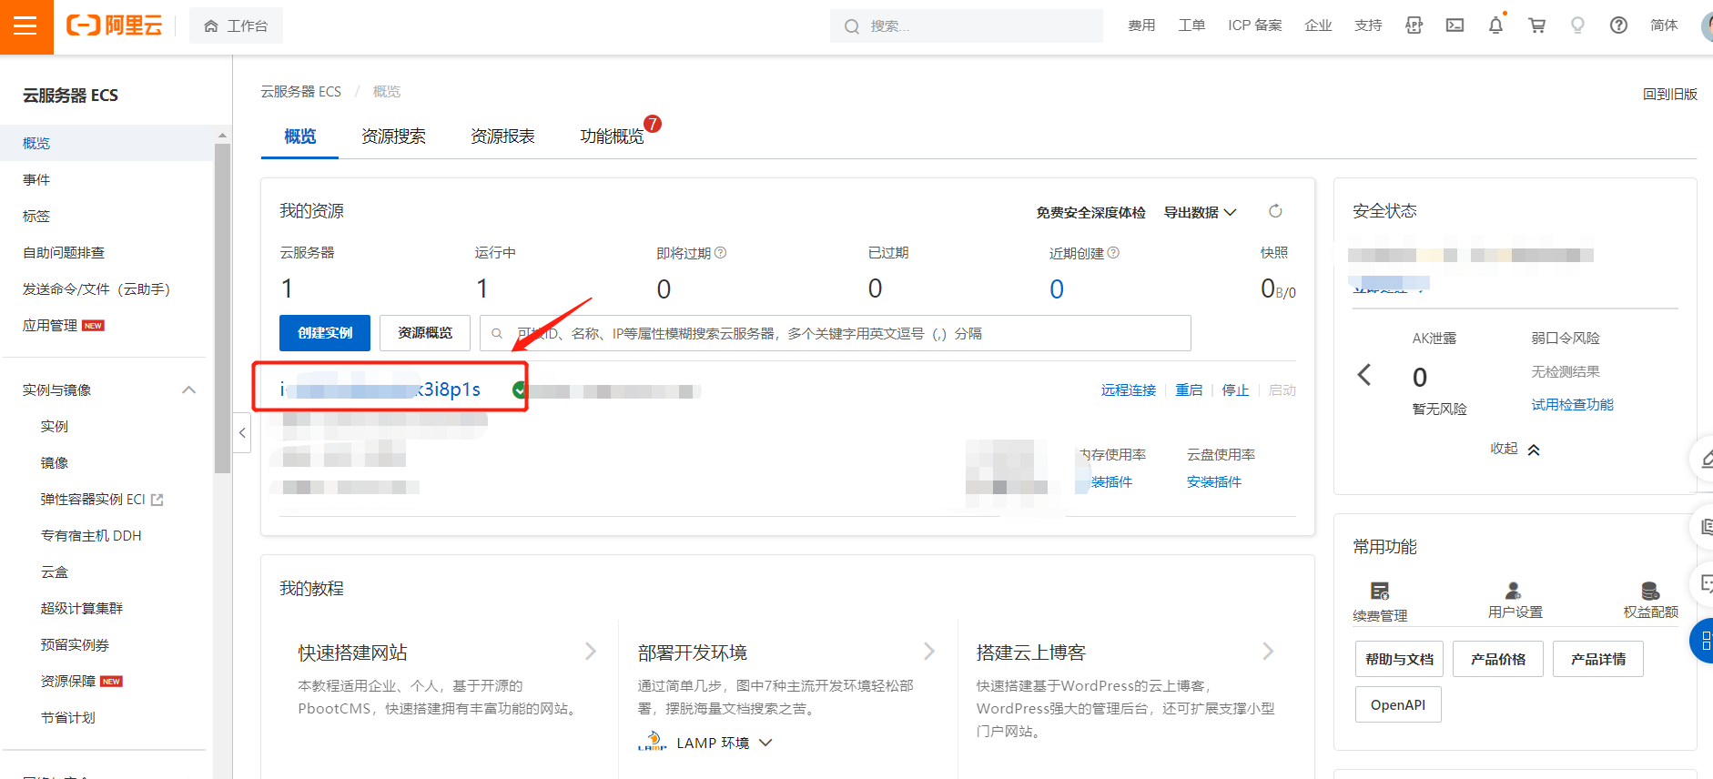Click 停止 for the instance

pos(1235,390)
